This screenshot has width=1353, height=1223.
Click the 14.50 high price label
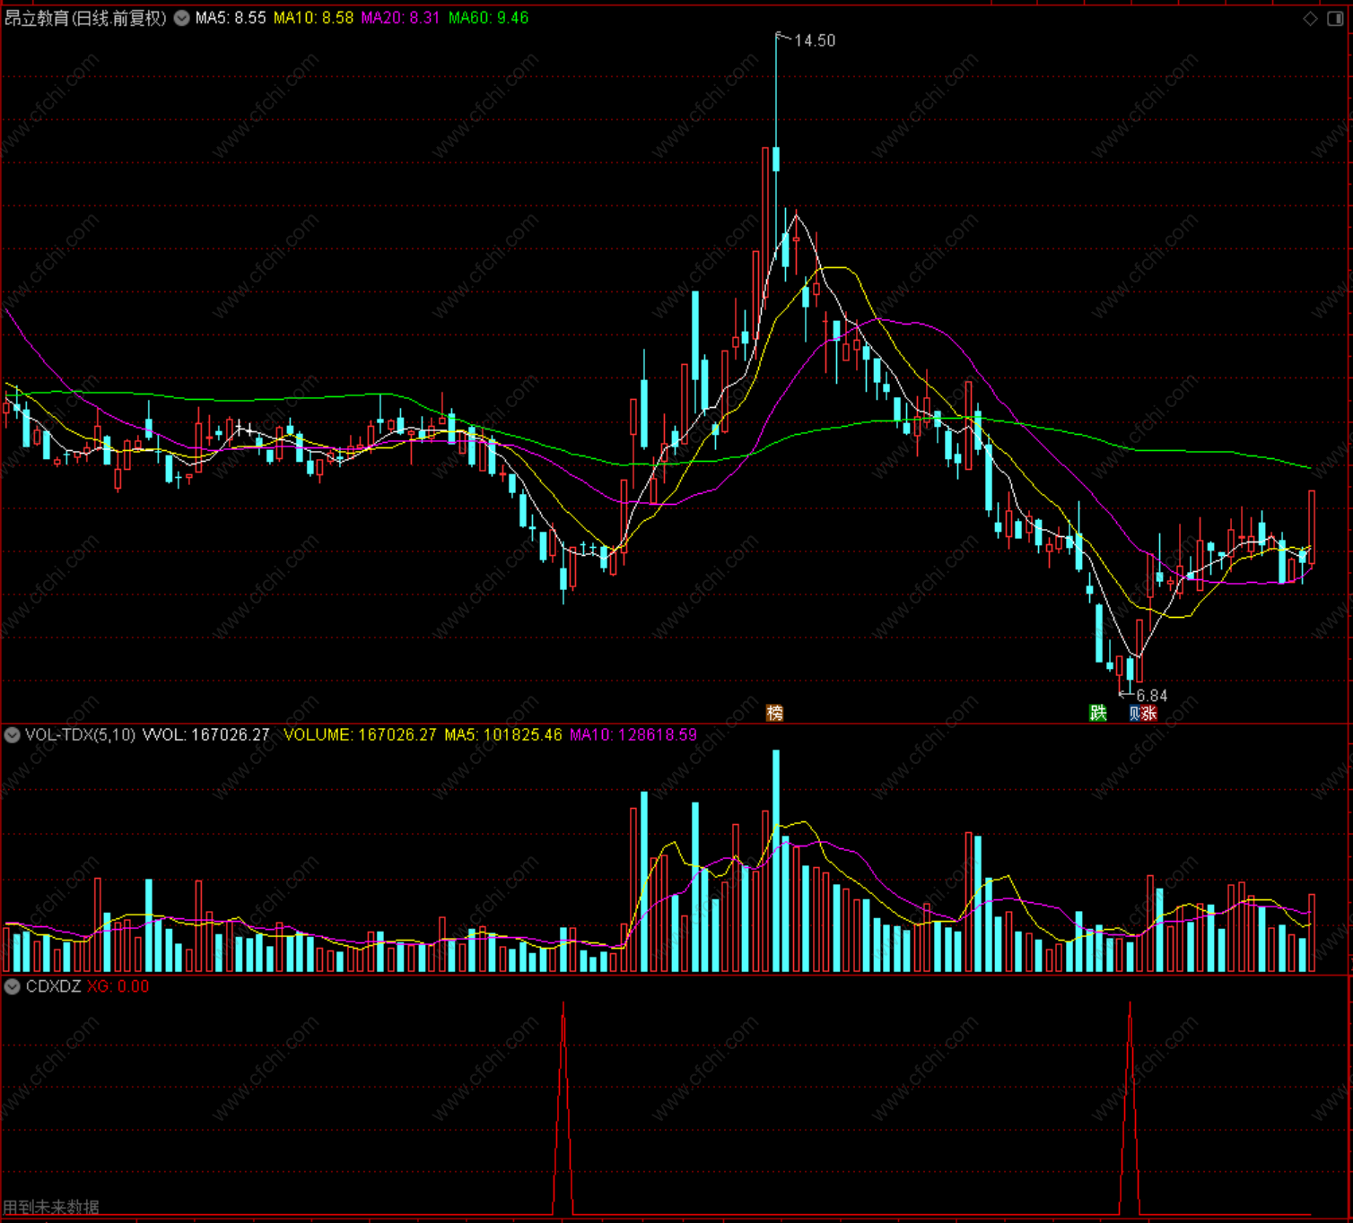click(x=815, y=40)
